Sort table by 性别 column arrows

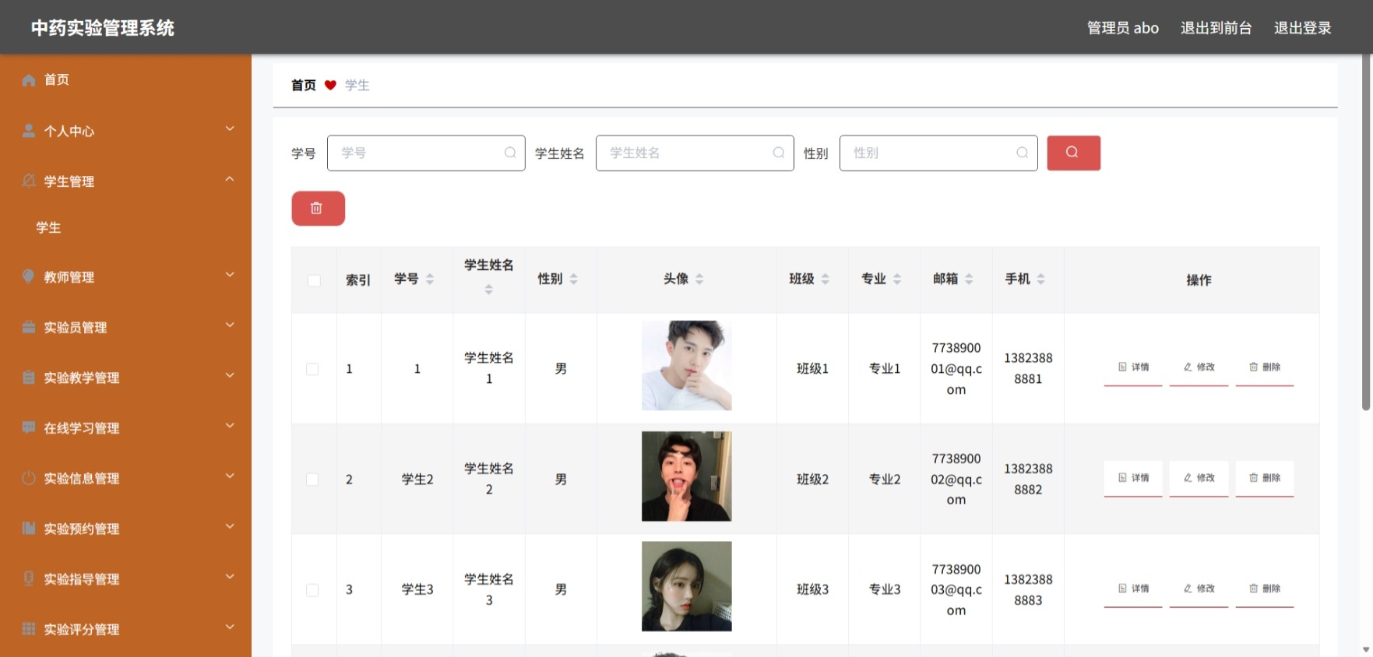(574, 279)
